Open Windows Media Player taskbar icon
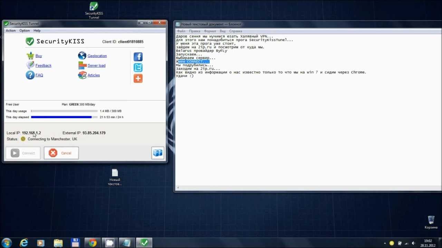Screen dimensions: 442x248 click(x=41, y=243)
